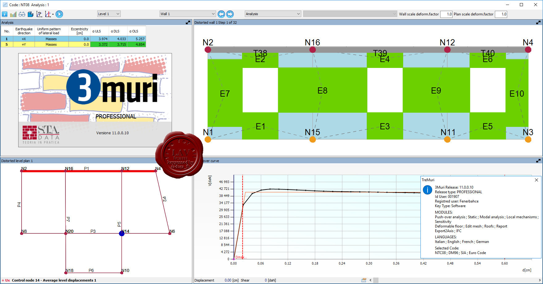Click the Dmax marker label on the chart
Viewport: 543px width, 284px height.
point(241,257)
